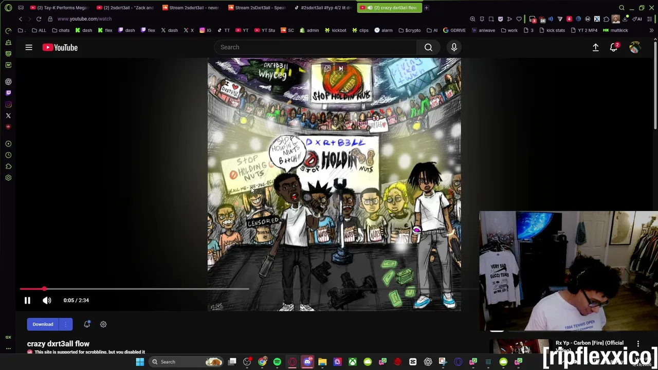Viewport: 658px width, 370px height.
Task: Open the YT Stu bookmark
Action: (265, 30)
